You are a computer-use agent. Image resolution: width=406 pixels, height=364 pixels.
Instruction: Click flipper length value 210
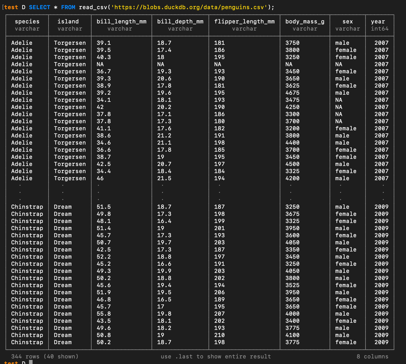(220, 335)
